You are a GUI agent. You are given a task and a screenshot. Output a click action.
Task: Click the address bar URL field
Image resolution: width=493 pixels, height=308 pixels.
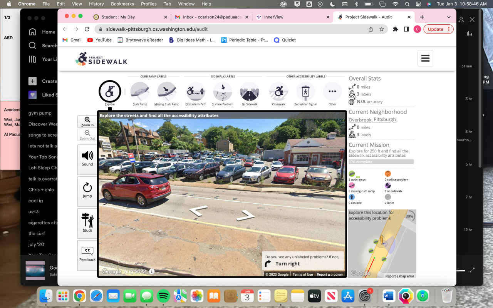231,29
